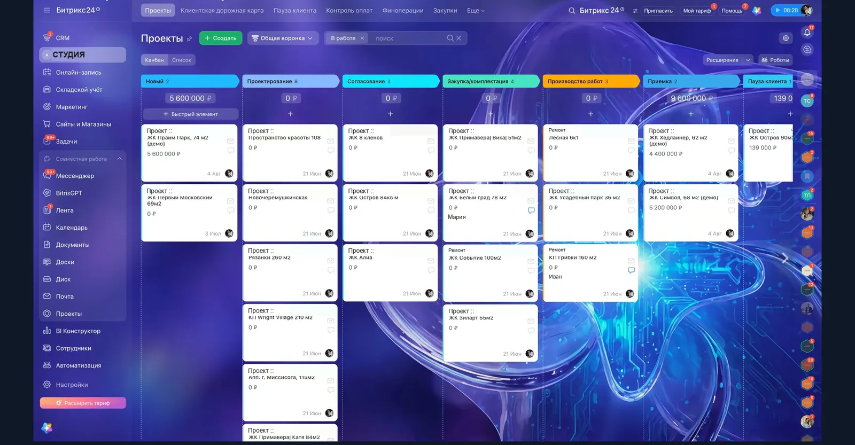855x445 pixels.
Task: Open the Автоматизация robot icon
Action: pyautogui.click(x=47, y=365)
